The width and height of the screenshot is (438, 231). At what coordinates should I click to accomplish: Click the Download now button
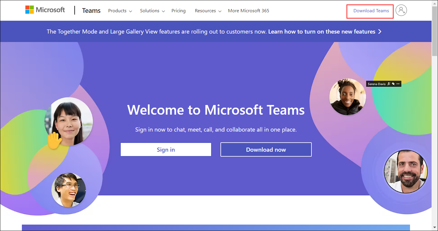pos(266,150)
